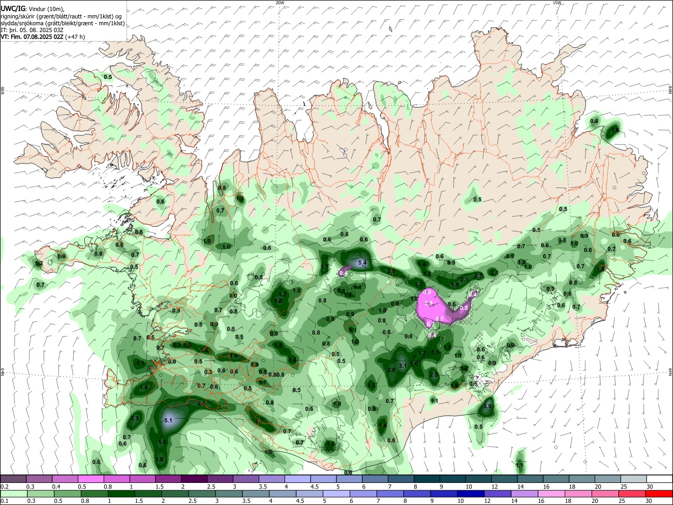Click the white swatch above 30 in upper legend

[659, 479]
